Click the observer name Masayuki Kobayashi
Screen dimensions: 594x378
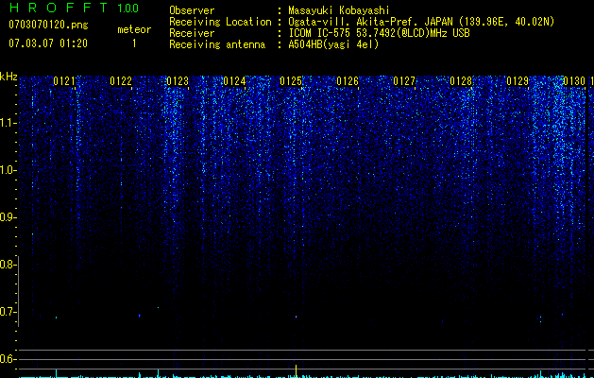pos(339,10)
